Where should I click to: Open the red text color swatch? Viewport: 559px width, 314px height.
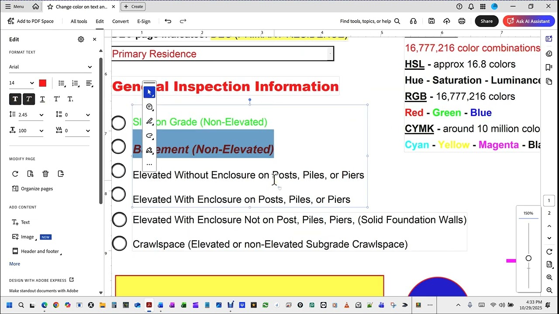(x=42, y=83)
